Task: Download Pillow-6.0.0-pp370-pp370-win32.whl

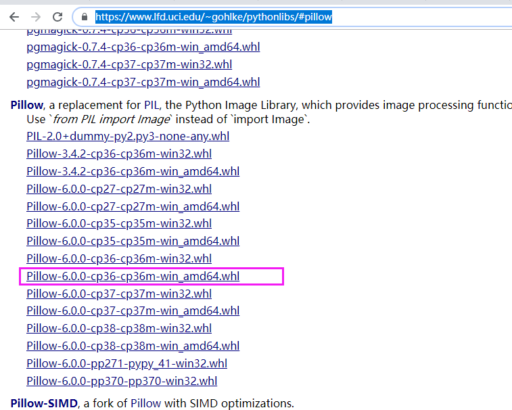Action: 122,382
